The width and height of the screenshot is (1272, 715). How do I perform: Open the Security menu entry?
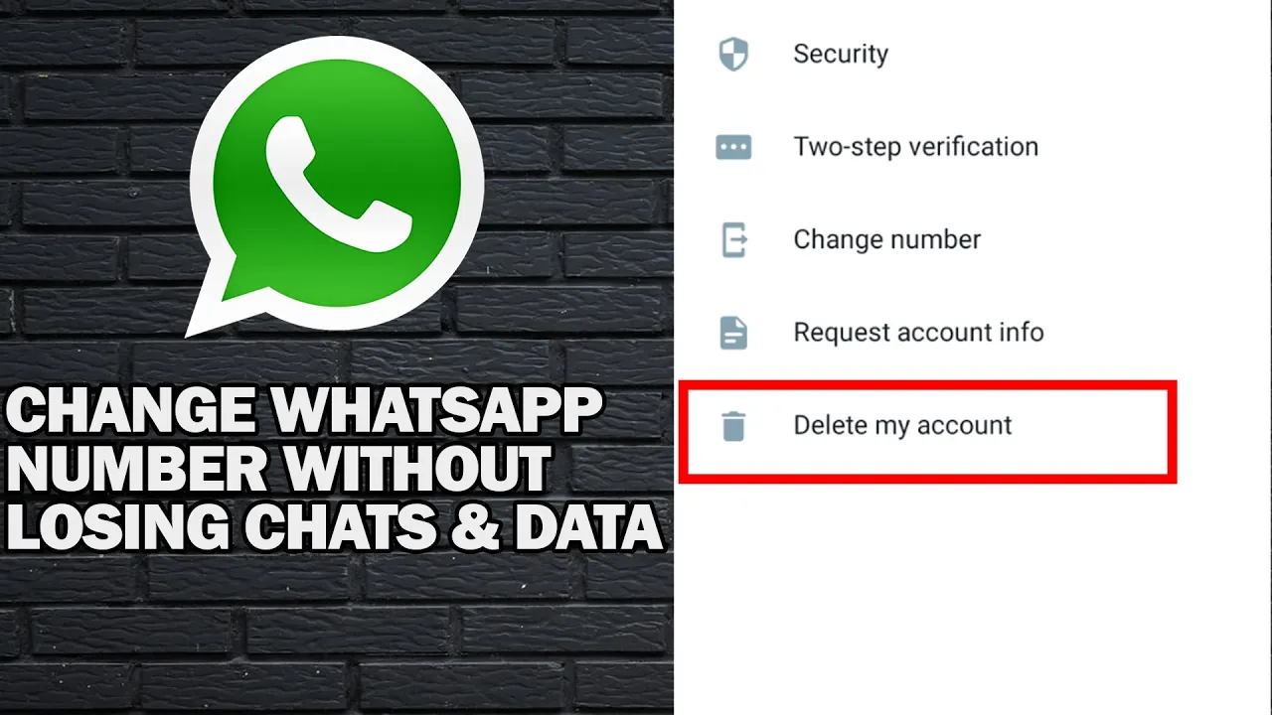pos(840,54)
